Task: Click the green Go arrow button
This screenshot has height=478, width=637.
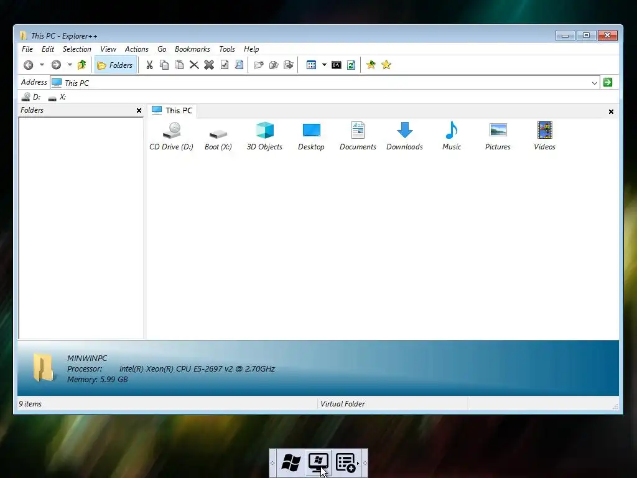Action: tap(608, 83)
